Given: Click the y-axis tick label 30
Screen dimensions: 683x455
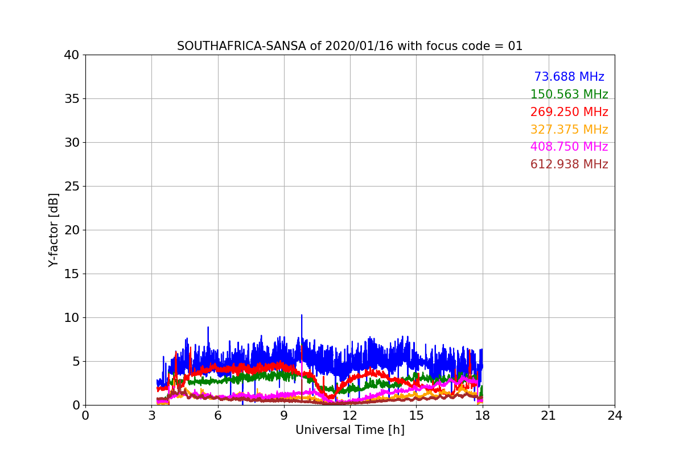Looking at the screenshot, I should click(72, 143).
